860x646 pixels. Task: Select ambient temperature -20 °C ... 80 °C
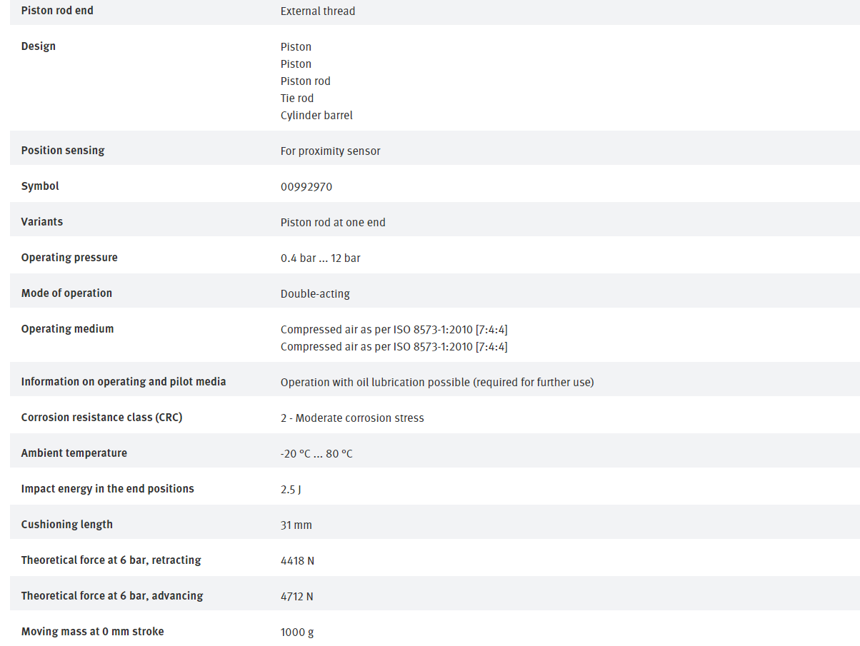click(x=316, y=454)
